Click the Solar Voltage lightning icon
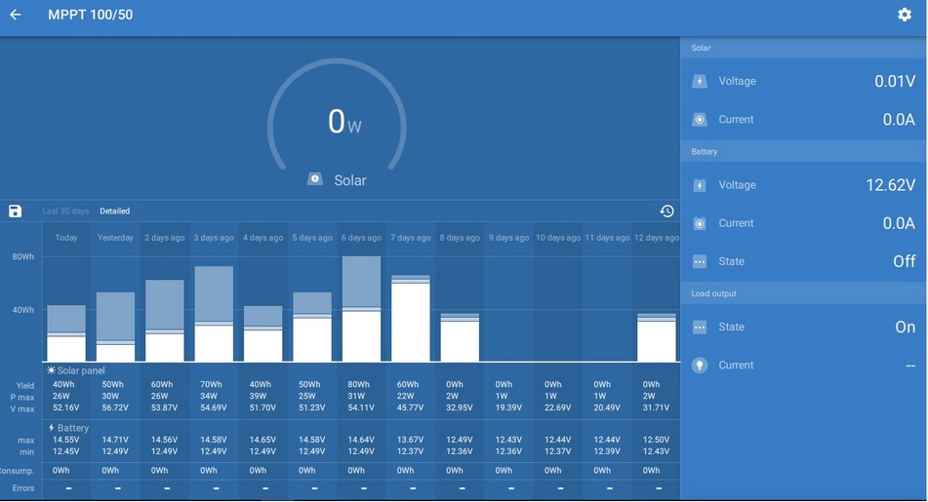 [700, 82]
